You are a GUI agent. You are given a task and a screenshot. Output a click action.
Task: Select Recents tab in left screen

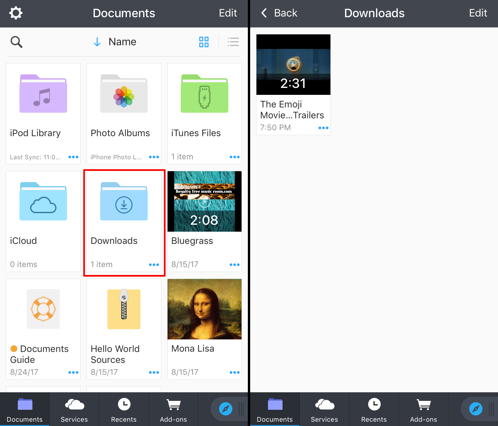point(124,409)
